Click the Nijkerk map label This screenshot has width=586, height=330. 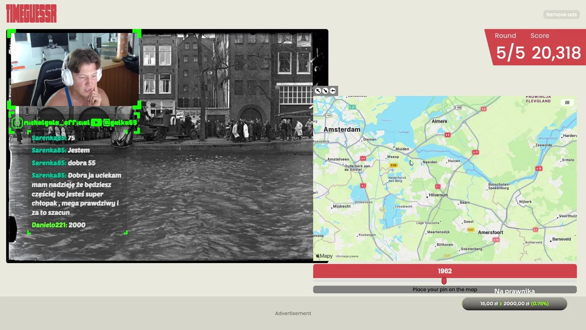[x=525, y=202]
